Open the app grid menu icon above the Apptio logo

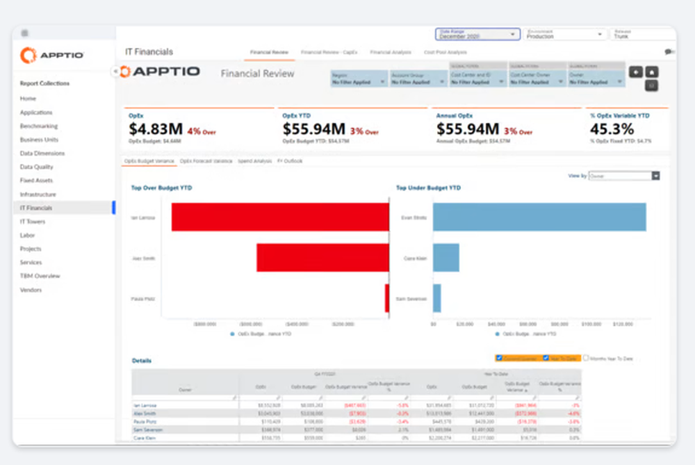pos(25,33)
